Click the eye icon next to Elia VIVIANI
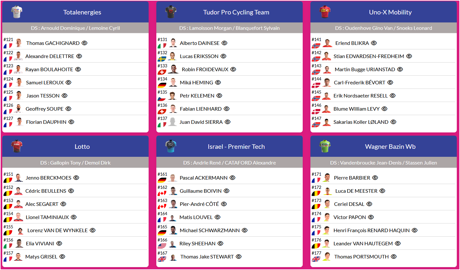This screenshot has height=270, width=460. coord(59,243)
